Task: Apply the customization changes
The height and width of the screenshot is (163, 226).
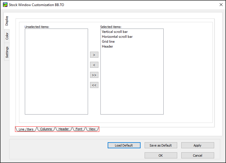Action: tap(197, 145)
